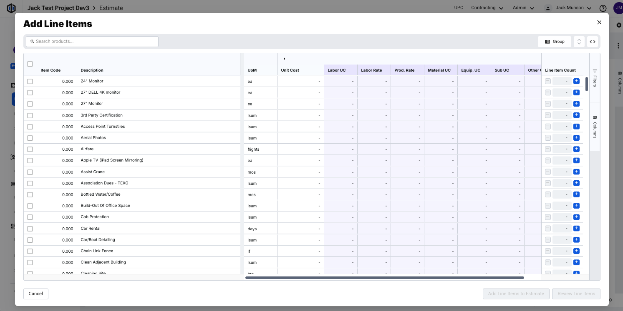The image size is (623, 311).
Task: Open the Admin dropdown menu
Action: tap(524, 8)
